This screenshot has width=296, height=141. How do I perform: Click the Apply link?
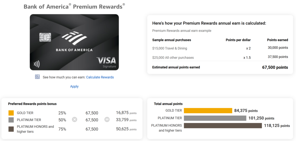74,87
